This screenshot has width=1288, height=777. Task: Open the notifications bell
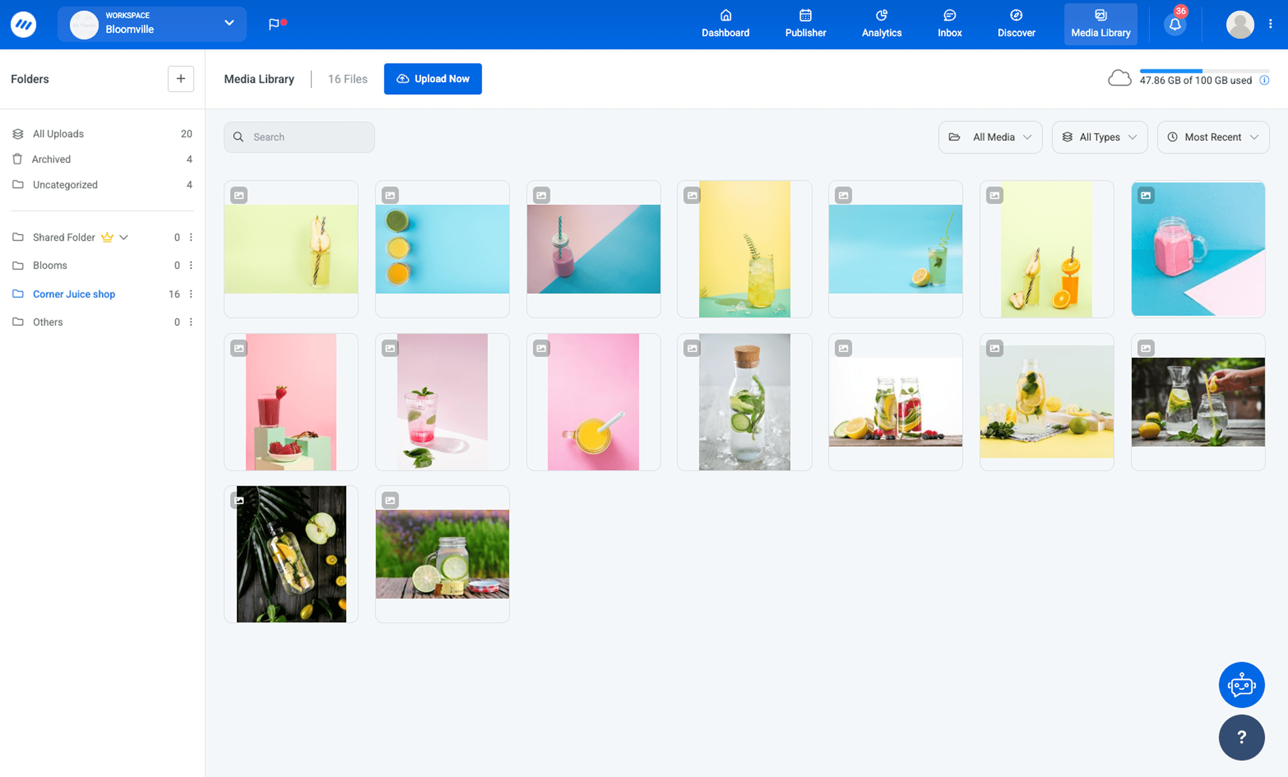pyautogui.click(x=1174, y=24)
